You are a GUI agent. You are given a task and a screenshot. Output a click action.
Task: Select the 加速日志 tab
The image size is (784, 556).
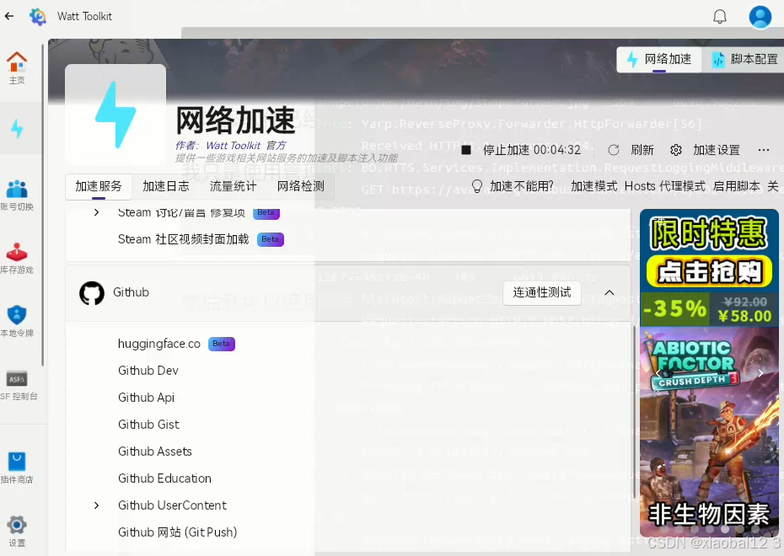point(166,186)
